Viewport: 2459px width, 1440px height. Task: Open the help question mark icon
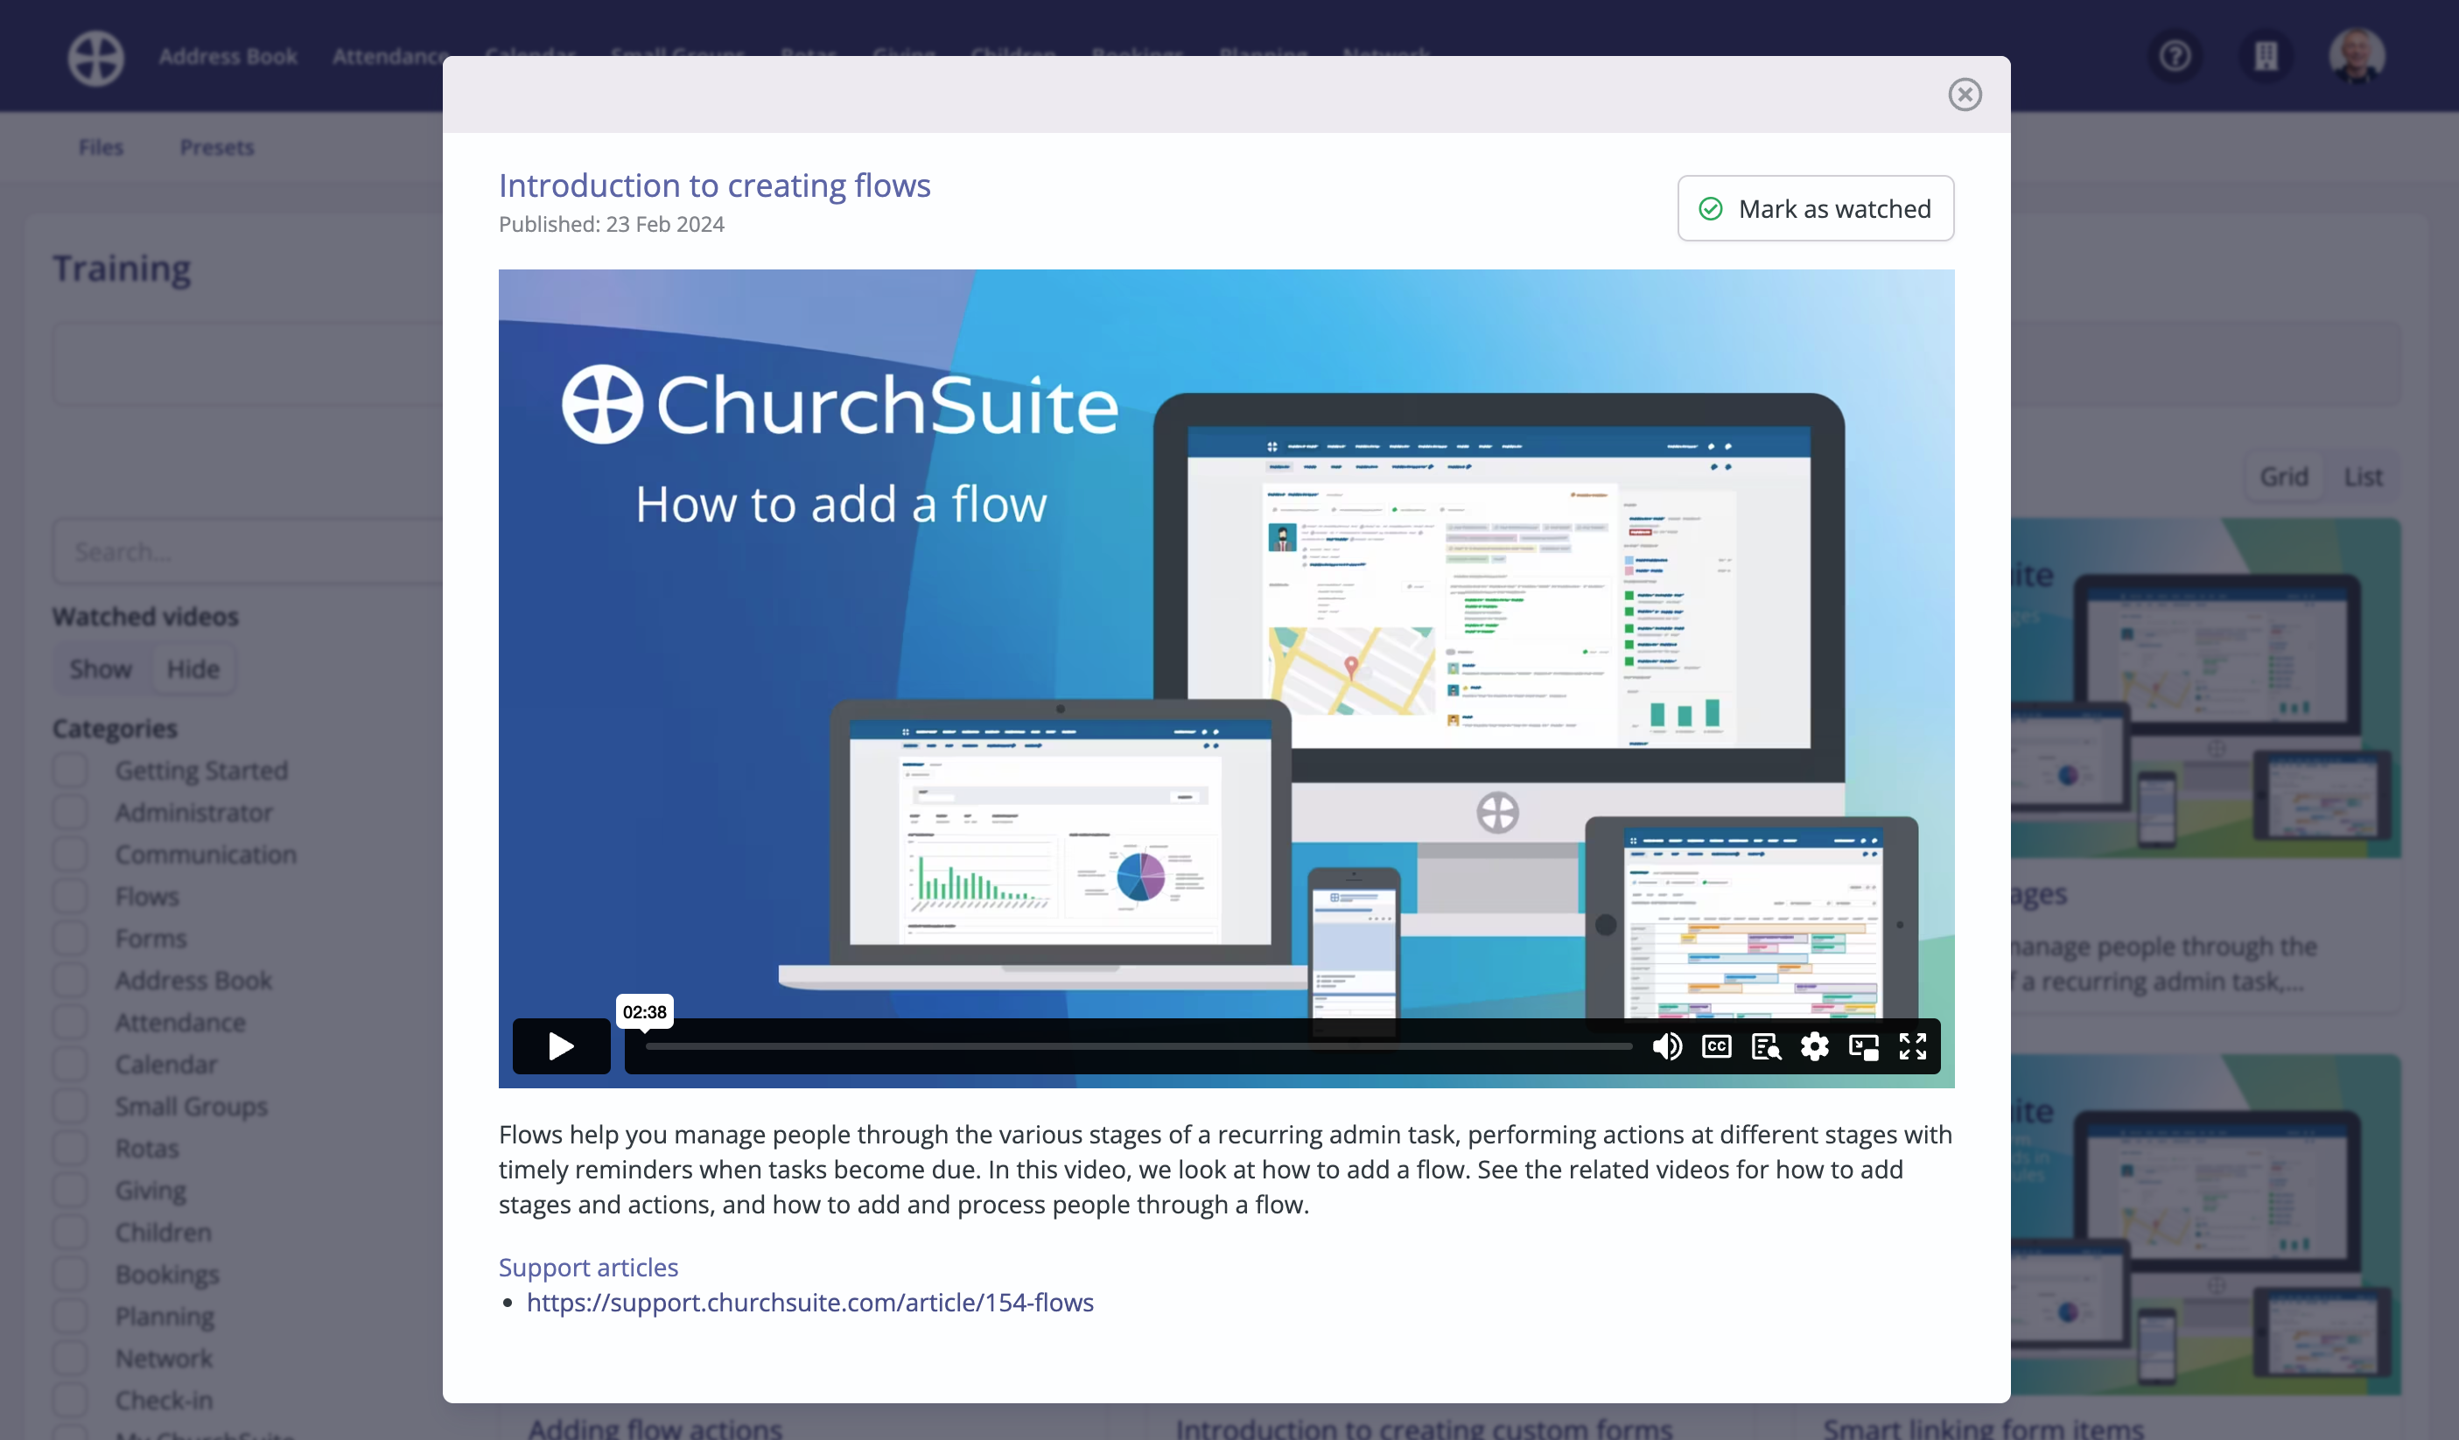[2175, 56]
